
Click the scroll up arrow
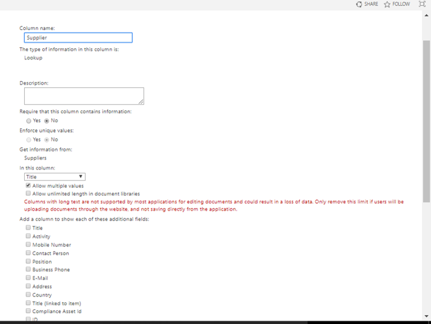coord(426,16)
